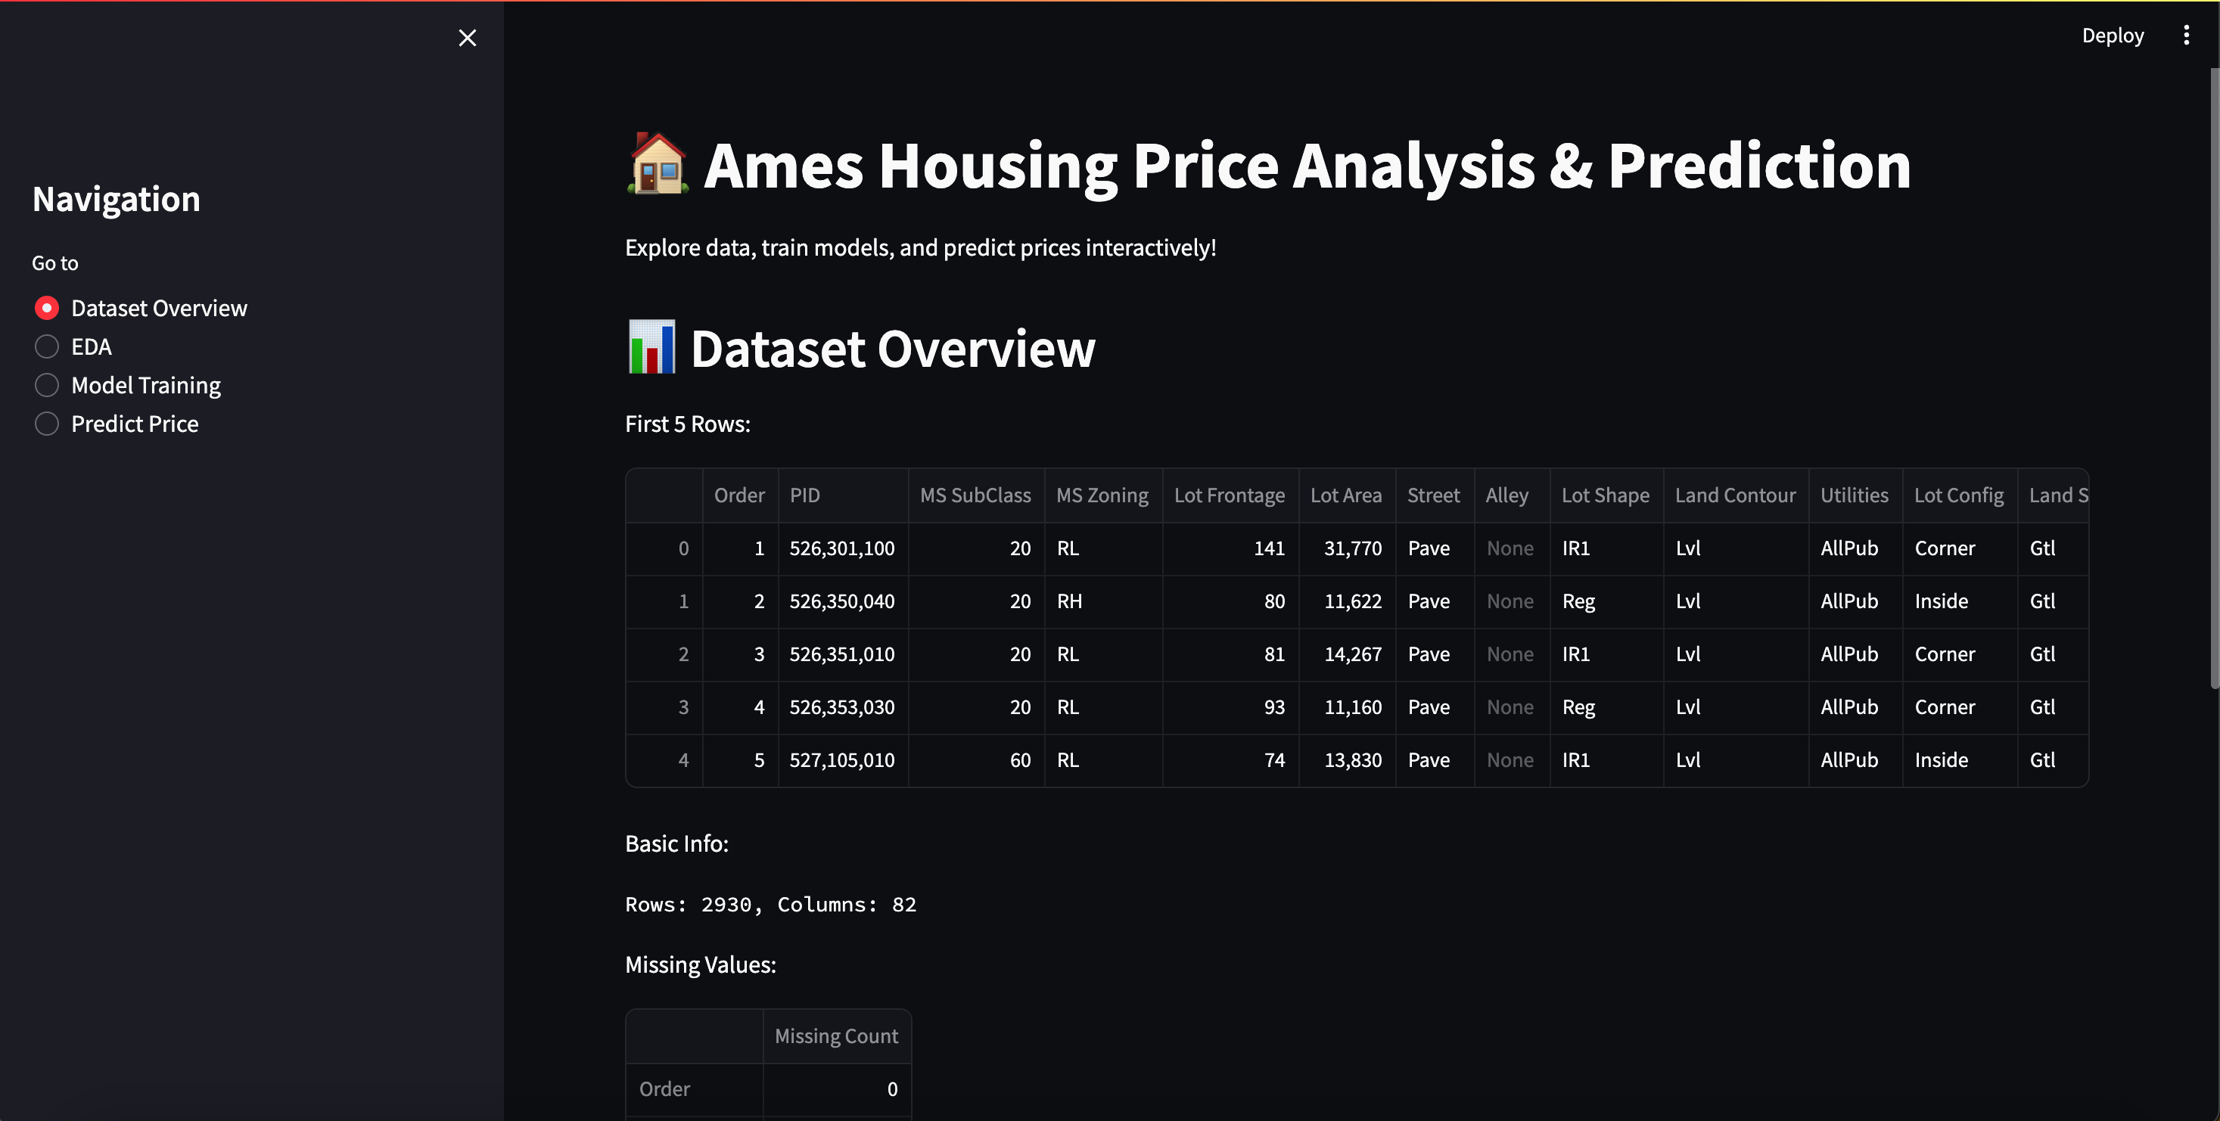This screenshot has height=1121, width=2220.
Task: Click the Utilities column header
Action: (1854, 495)
